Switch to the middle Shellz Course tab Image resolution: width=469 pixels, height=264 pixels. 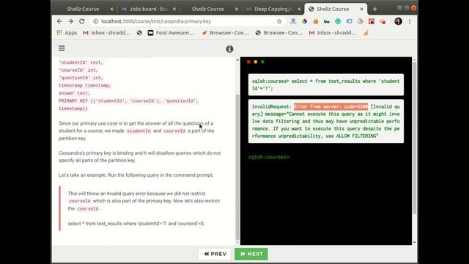click(208, 9)
